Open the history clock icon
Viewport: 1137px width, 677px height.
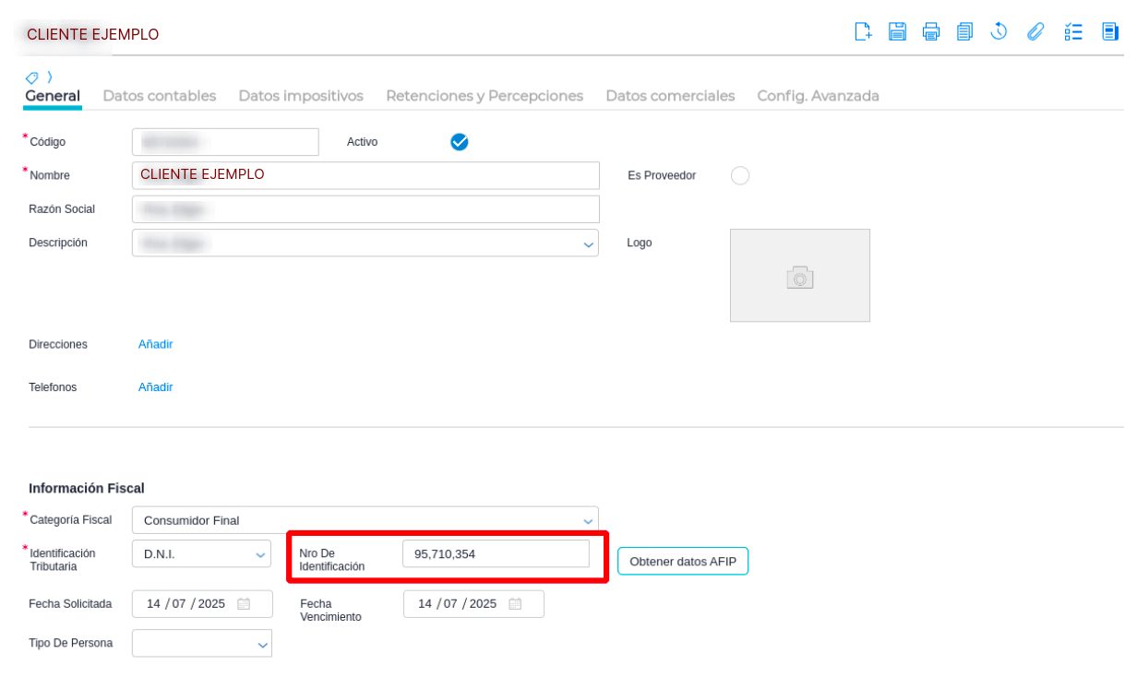click(x=999, y=31)
